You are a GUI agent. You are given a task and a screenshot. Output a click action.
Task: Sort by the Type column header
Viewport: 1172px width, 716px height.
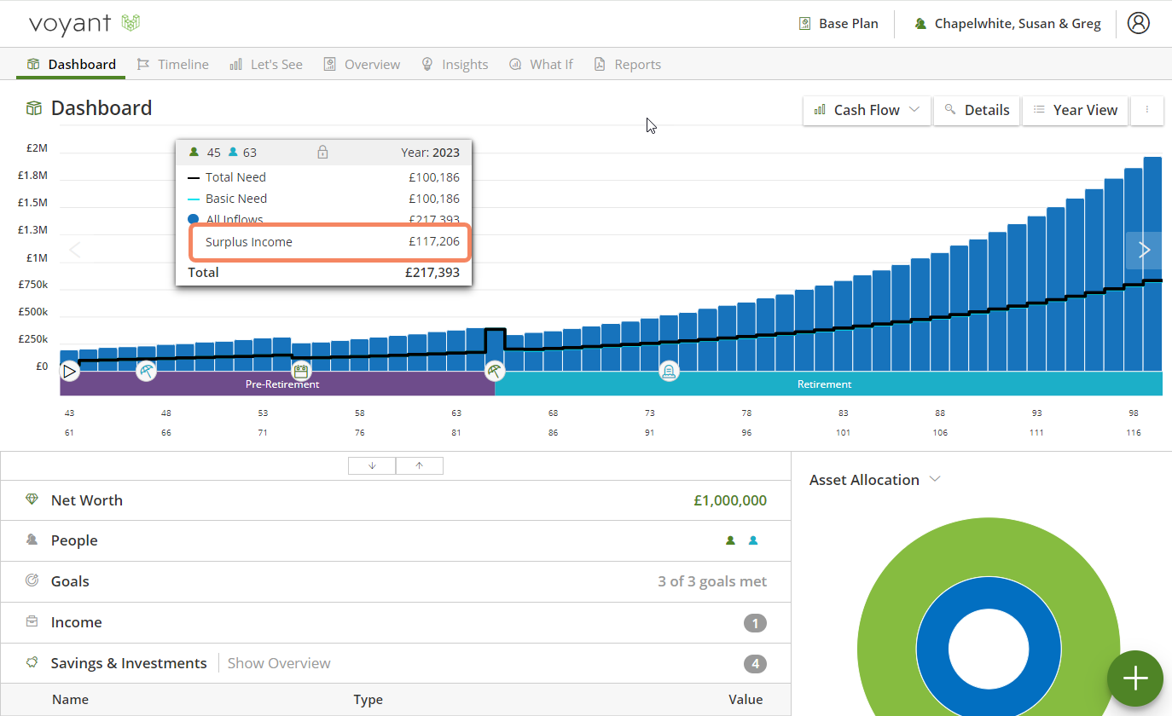pos(368,700)
